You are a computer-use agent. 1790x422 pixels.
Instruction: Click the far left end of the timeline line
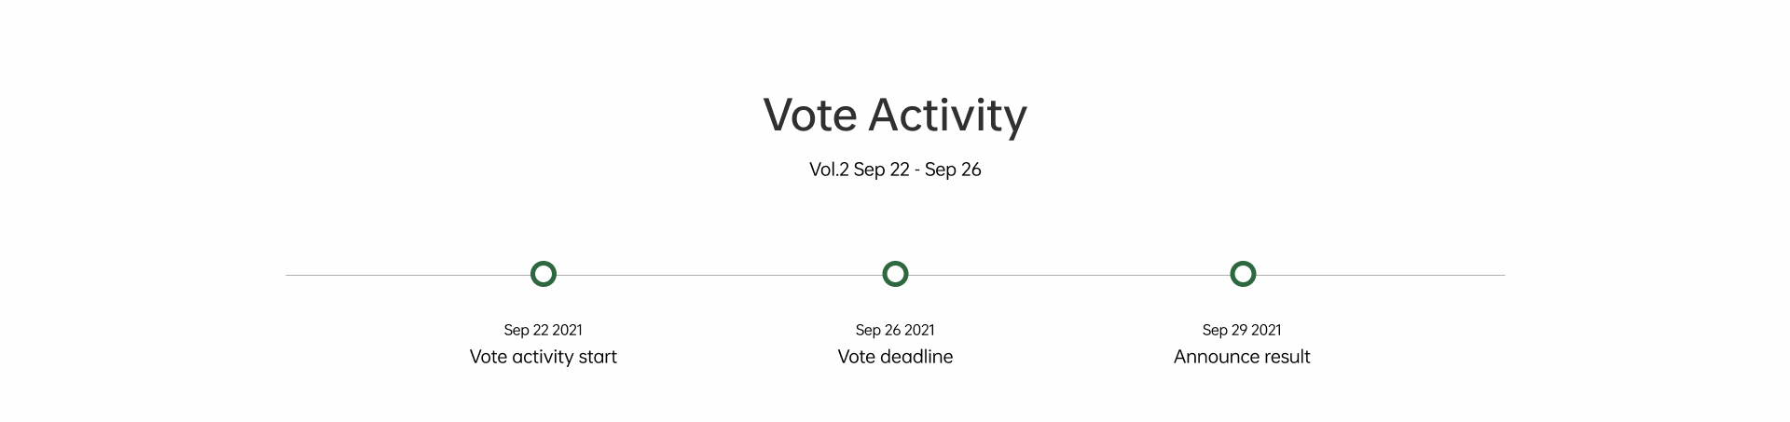[289, 275]
